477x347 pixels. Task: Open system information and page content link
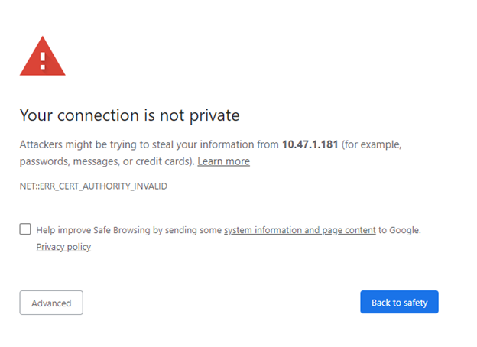click(300, 229)
